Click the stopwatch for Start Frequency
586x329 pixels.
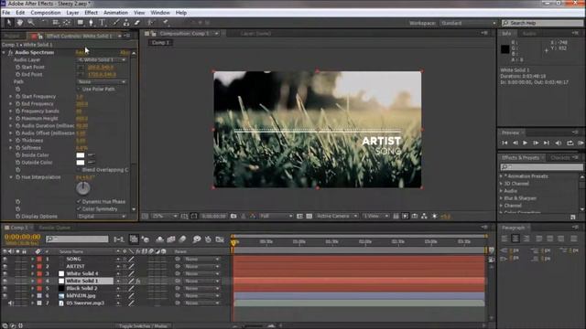tap(17, 96)
